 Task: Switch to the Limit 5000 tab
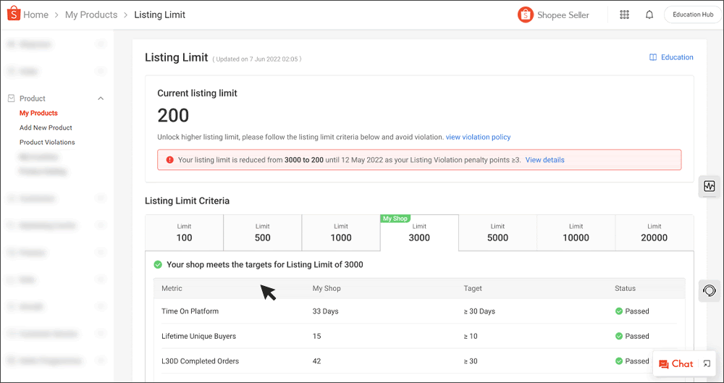tap(497, 232)
